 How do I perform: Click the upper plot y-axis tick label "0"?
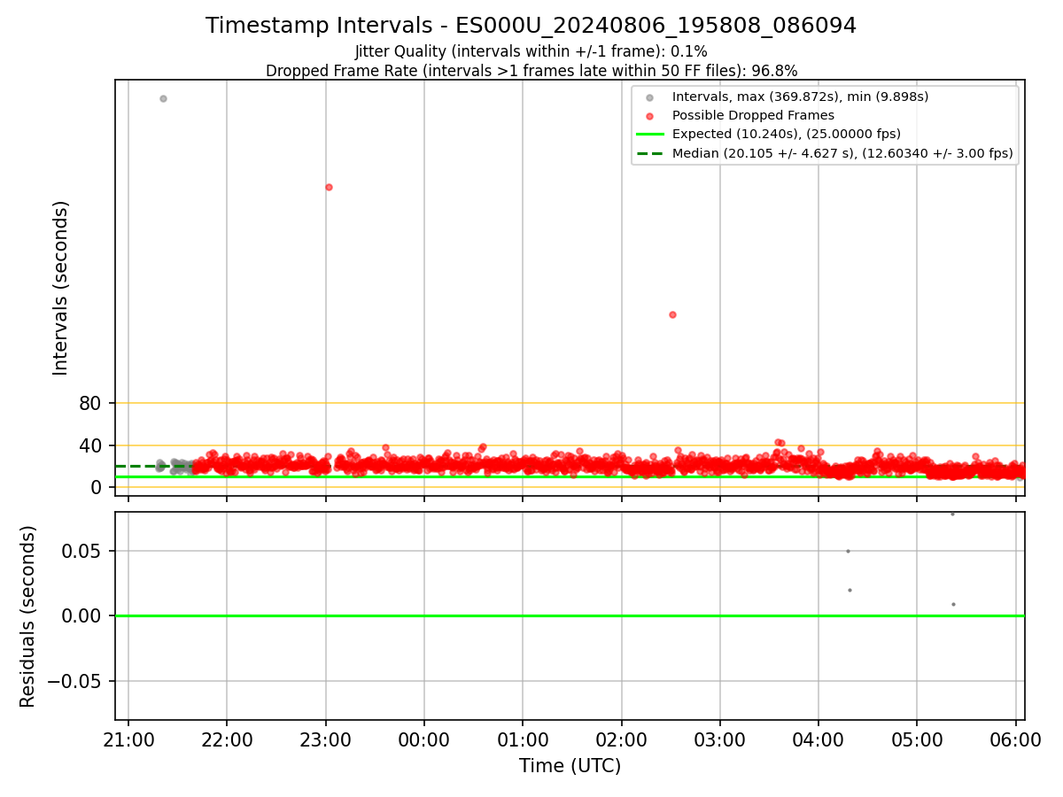(x=98, y=488)
